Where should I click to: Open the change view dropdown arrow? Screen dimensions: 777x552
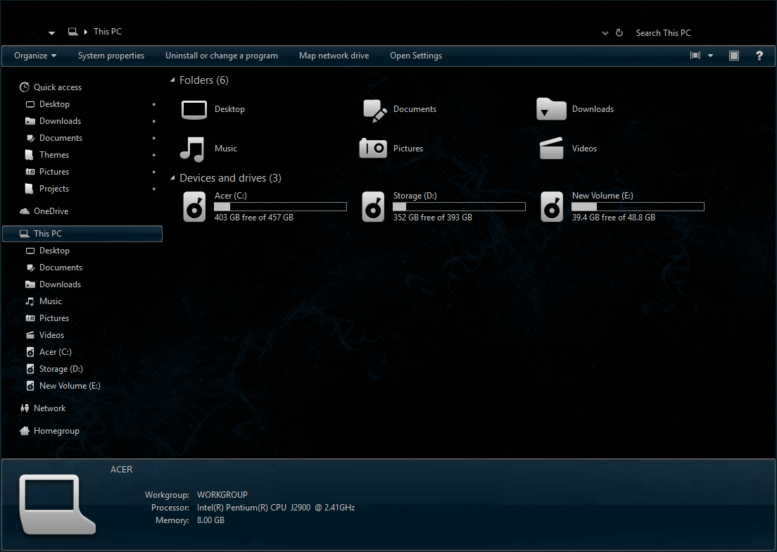(710, 56)
